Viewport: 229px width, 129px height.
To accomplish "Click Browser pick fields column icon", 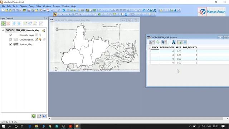I will (185, 42).
